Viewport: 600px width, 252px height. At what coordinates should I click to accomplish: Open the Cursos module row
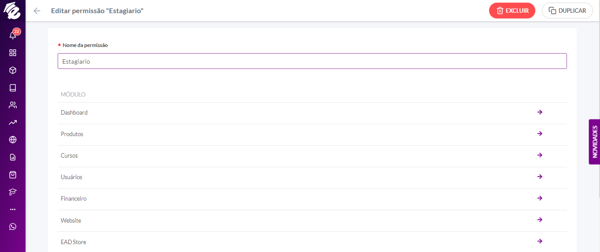point(312,156)
